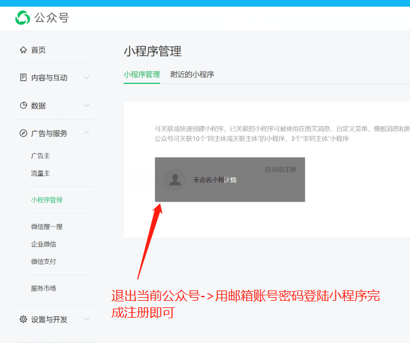The height and width of the screenshot is (343, 410).
Task: Click the 设置与开发 gear icon
Action: point(24,319)
